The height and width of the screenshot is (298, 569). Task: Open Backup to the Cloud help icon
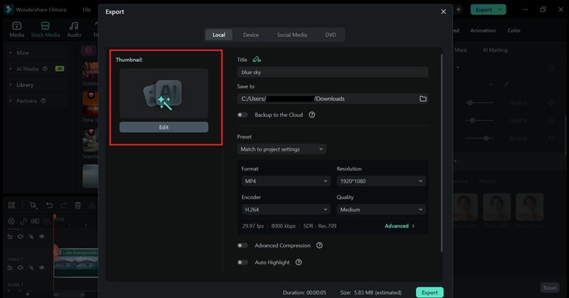(312, 115)
